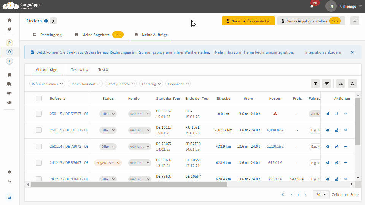
Task: Open the truck icon in sidebar
Action: (x=10, y=84)
